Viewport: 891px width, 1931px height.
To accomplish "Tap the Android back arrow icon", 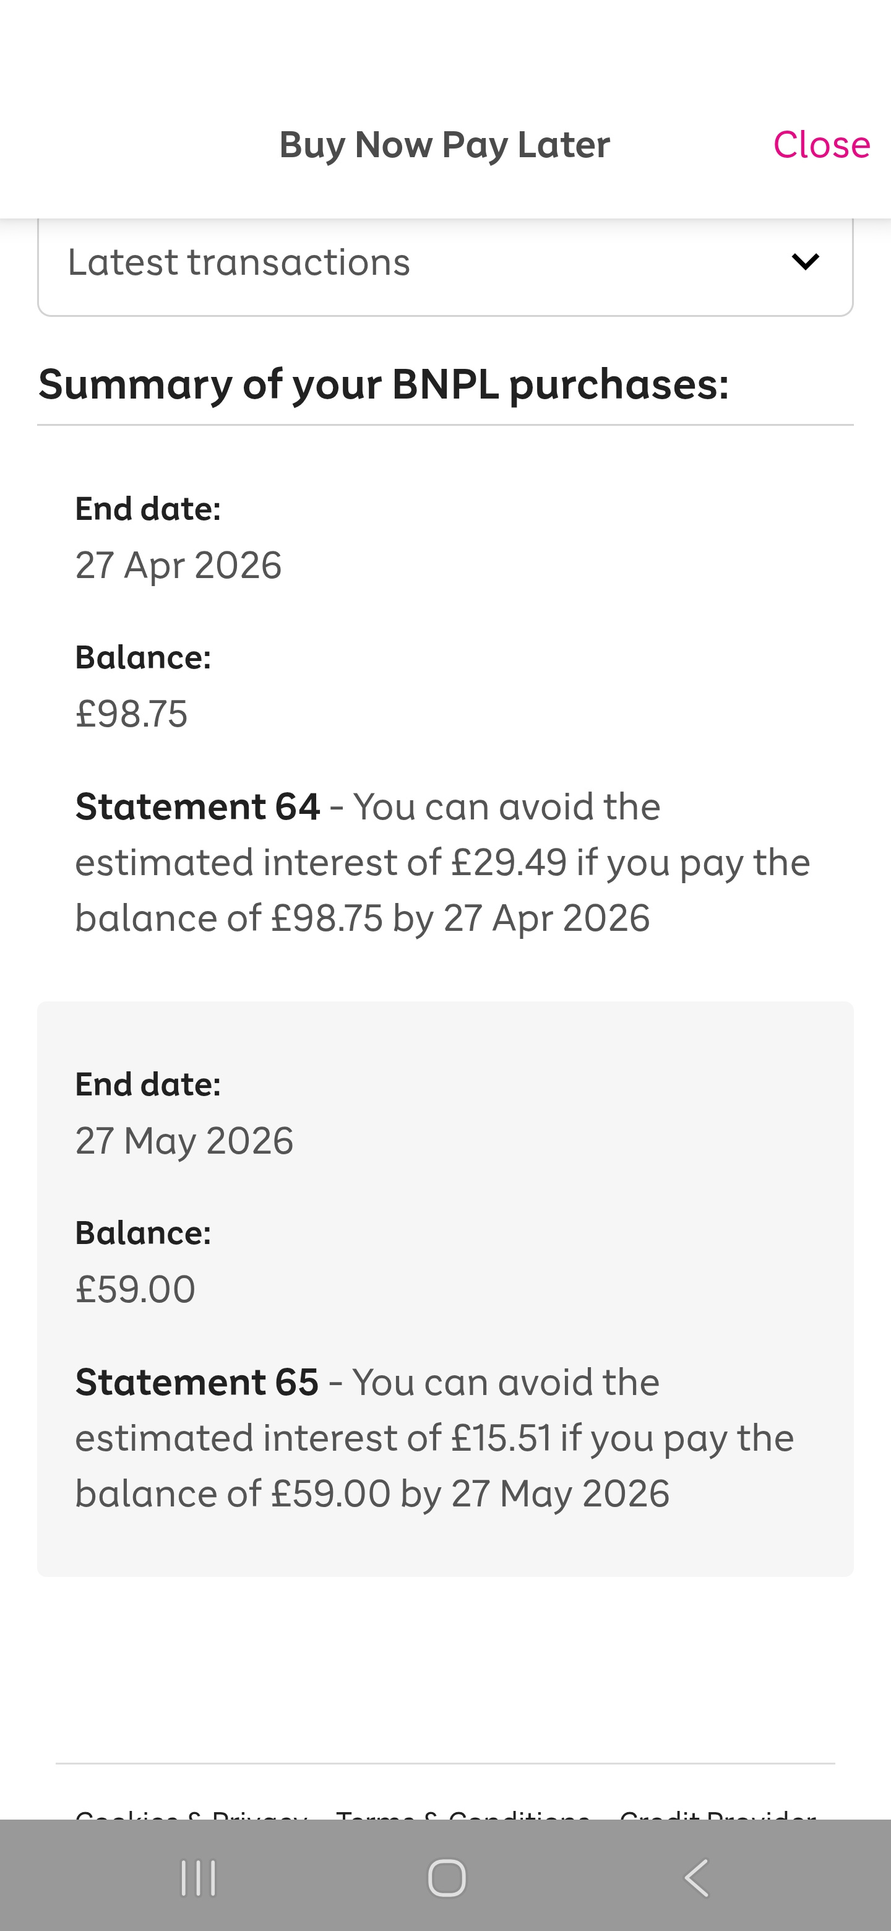I will point(696,1878).
